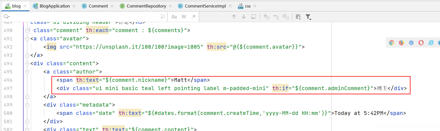Click the unsplash image URL on line 492
This screenshot has height=131, width=440.
click(138, 47)
